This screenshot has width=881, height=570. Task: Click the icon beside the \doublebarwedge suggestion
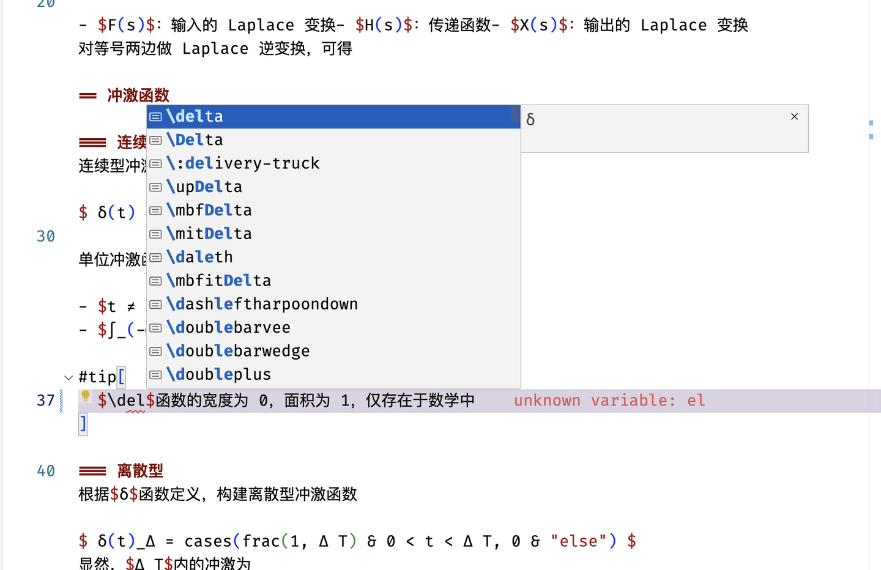point(155,351)
